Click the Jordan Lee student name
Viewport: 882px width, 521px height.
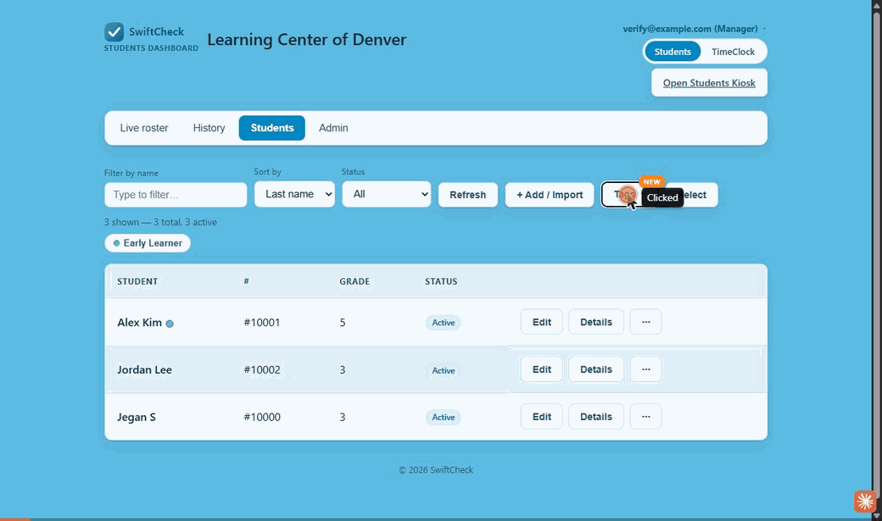pyautogui.click(x=144, y=370)
